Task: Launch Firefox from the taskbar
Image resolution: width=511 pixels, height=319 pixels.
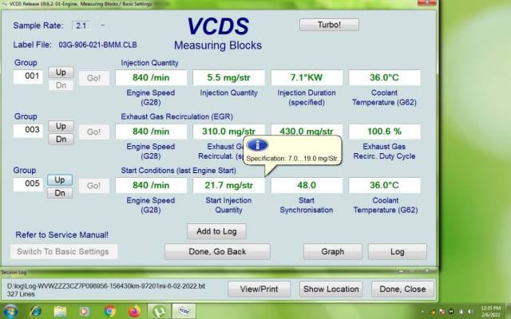Action: tap(133, 311)
